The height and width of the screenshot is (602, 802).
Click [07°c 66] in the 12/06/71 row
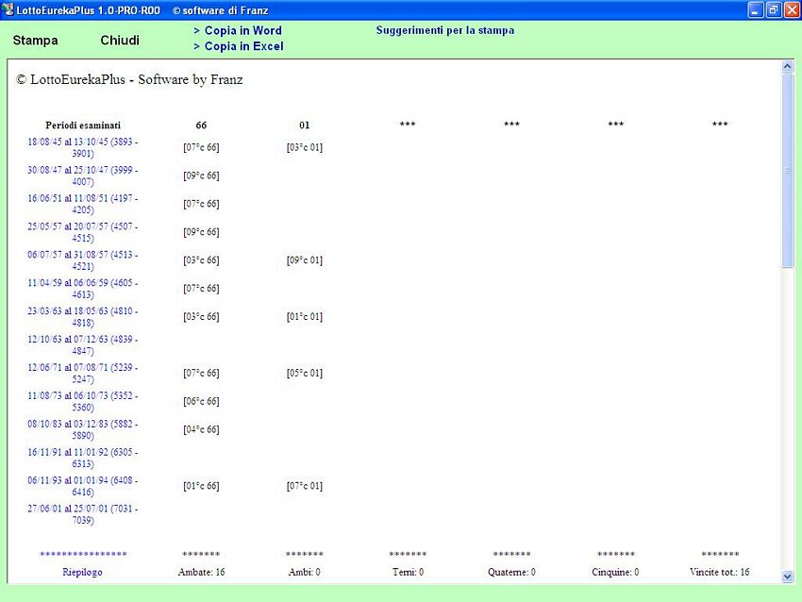tap(202, 373)
